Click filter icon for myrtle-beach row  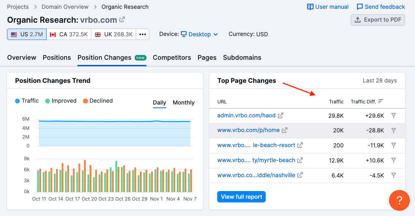[x=393, y=160]
